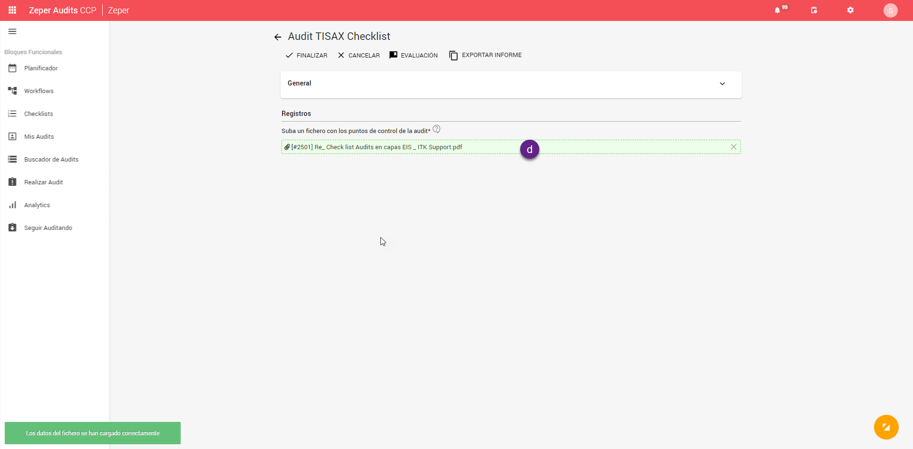
Task: Click the Bloques Funcionales label
Action: (x=33, y=52)
